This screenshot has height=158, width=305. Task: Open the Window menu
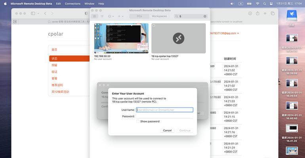click(x=89, y=4)
